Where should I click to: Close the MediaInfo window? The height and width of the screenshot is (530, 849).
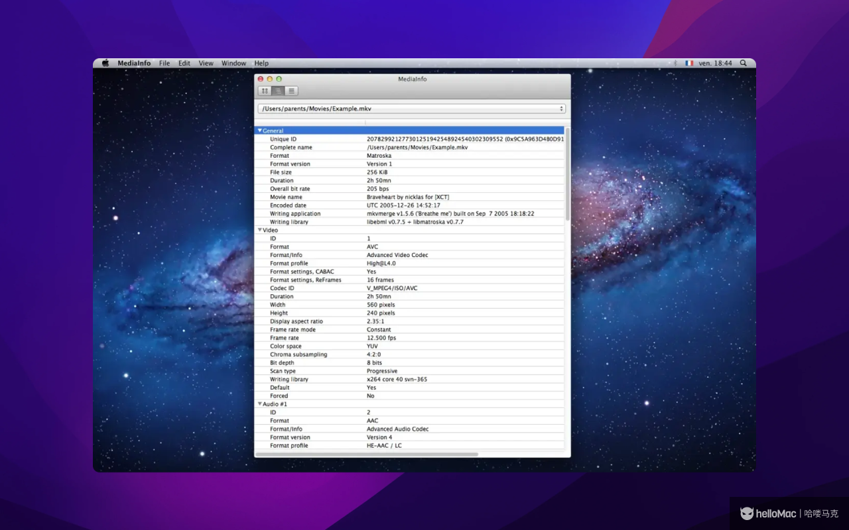pos(261,79)
